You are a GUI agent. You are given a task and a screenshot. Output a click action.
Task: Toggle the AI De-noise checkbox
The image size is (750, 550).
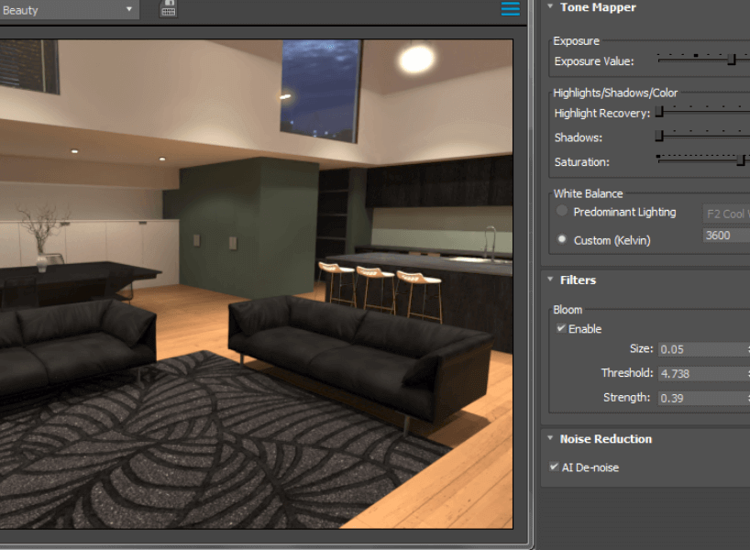(554, 467)
